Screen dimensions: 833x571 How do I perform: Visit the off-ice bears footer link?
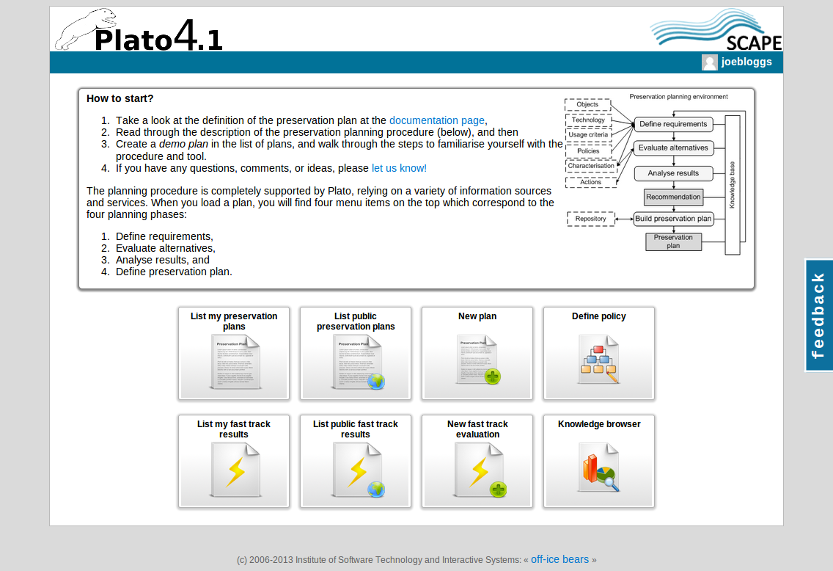click(559, 560)
